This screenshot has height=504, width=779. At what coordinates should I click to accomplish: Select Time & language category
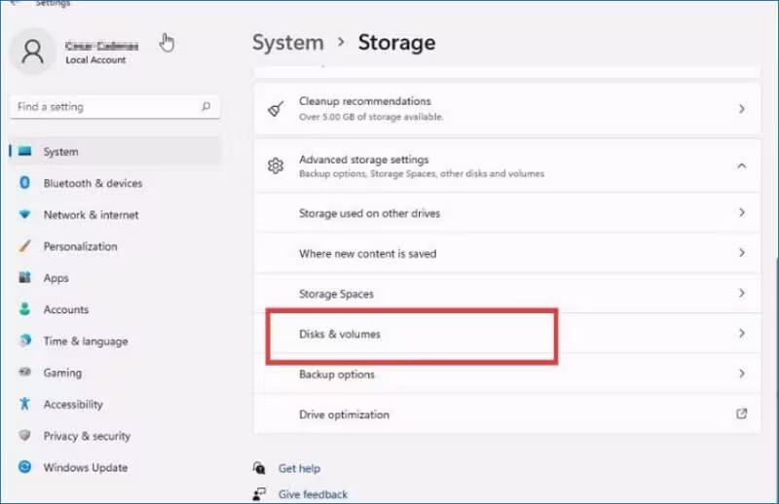pos(85,342)
